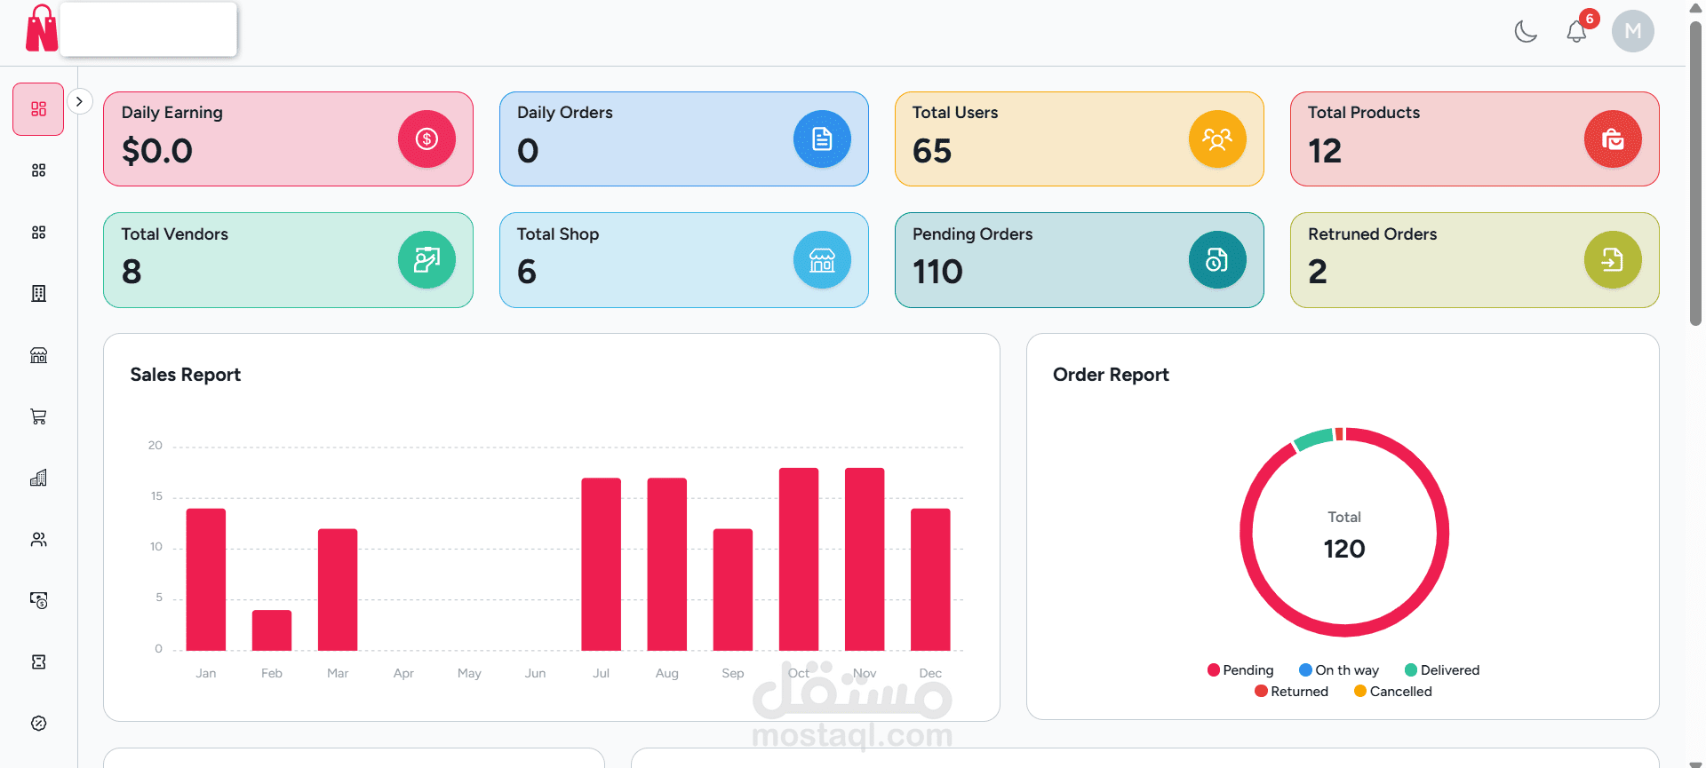Click the $0.0 daily earning value
The width and height of the screenshot is (1706, 768).
pyautogui.click(x=157, y=151)
